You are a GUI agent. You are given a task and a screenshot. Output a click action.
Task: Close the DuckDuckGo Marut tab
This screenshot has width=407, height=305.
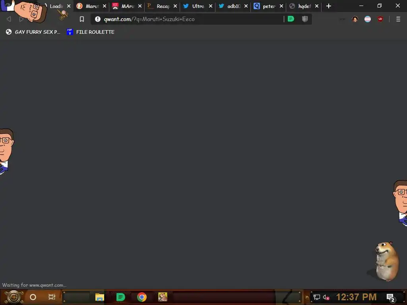tap(105, 6)
